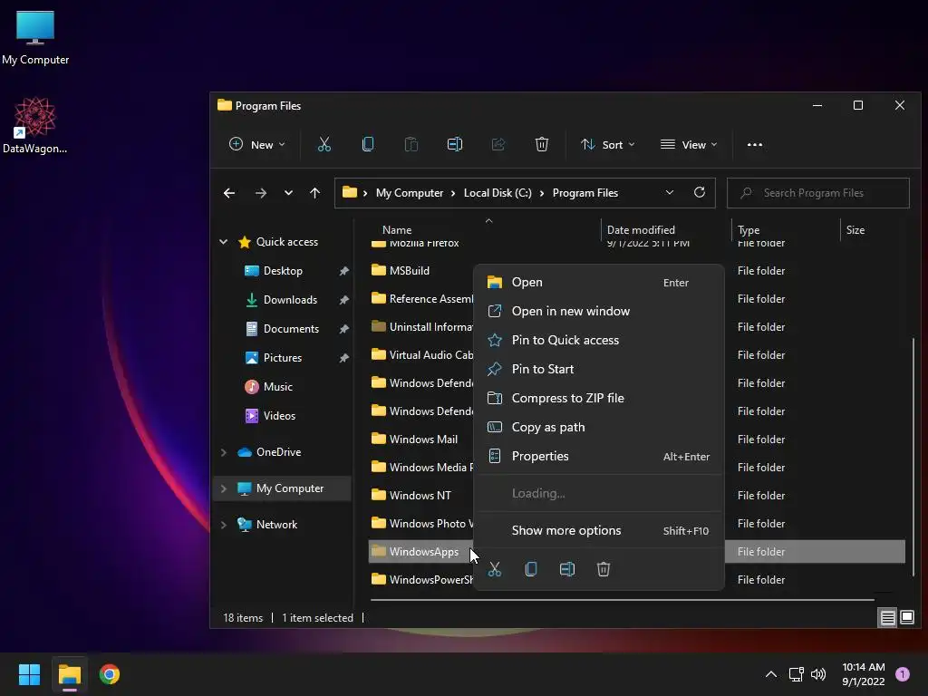The image size is (928, 696).
Task: Refresh the Program Files folder view
Action: coord(699,192)
